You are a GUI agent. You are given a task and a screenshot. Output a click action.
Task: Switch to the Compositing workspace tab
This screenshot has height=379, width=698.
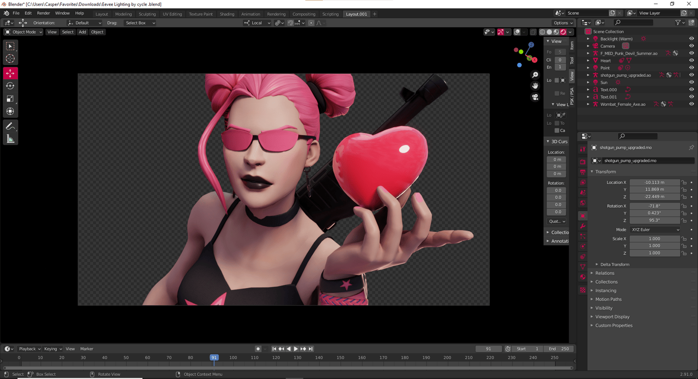[x=304, y=14]
